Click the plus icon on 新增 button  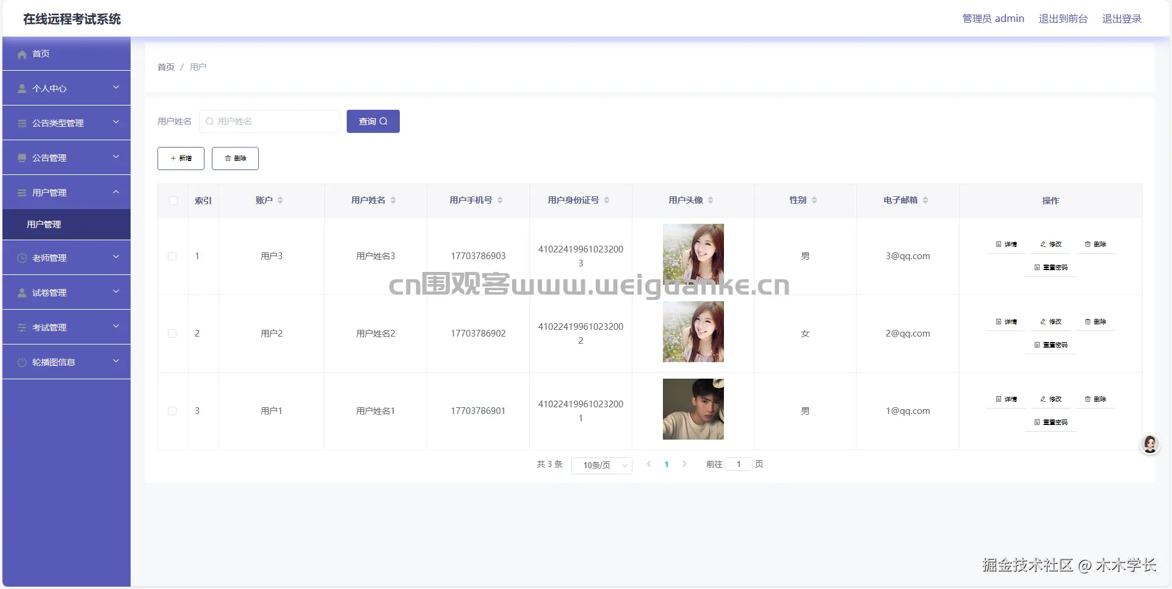coord(172,159)
